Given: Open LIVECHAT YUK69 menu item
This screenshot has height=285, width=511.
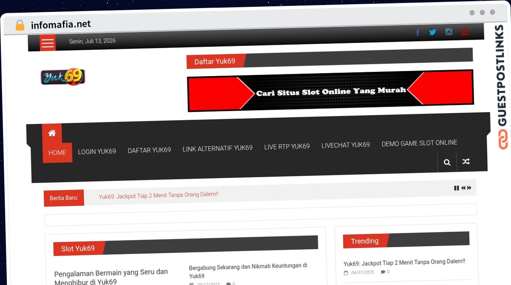Looking at the screenshot, I should point(346,145).
